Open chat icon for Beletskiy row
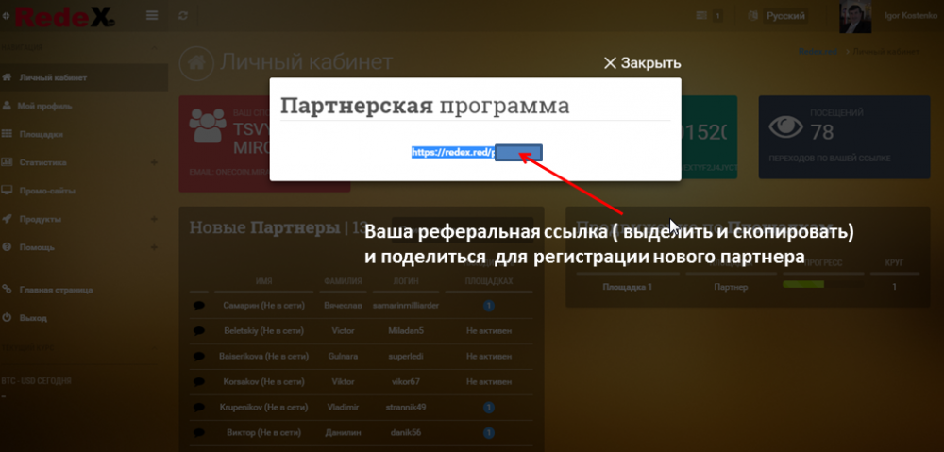 pyautogui.click(x=199, y=331)
